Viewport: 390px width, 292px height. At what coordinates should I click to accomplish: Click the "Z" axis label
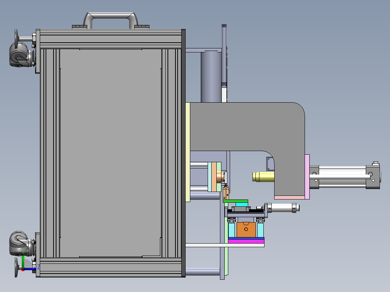[x=39, y=267]
